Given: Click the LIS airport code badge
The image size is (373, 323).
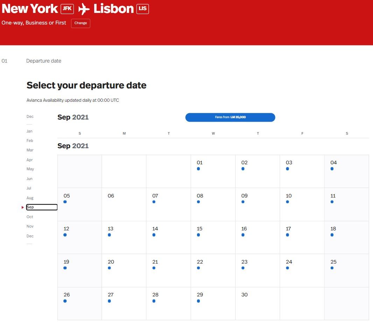Looking at the screenshot, I should 142,9.
